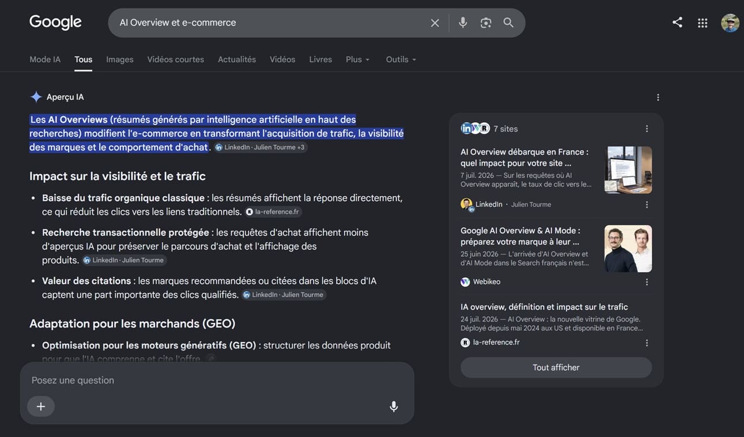Click la-reference.fr favicon in sources panel
Viewport: 744px width, 437px height.
tap(465, 342)
